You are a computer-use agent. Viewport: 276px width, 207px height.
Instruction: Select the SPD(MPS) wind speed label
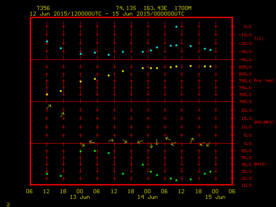coord(263,122)
